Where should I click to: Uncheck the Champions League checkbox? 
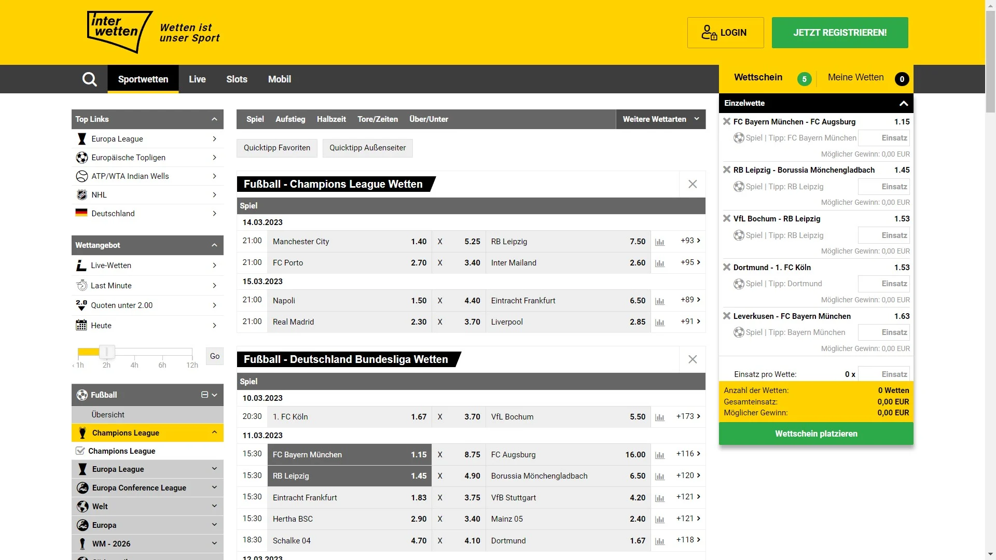(x=80, y=451)
